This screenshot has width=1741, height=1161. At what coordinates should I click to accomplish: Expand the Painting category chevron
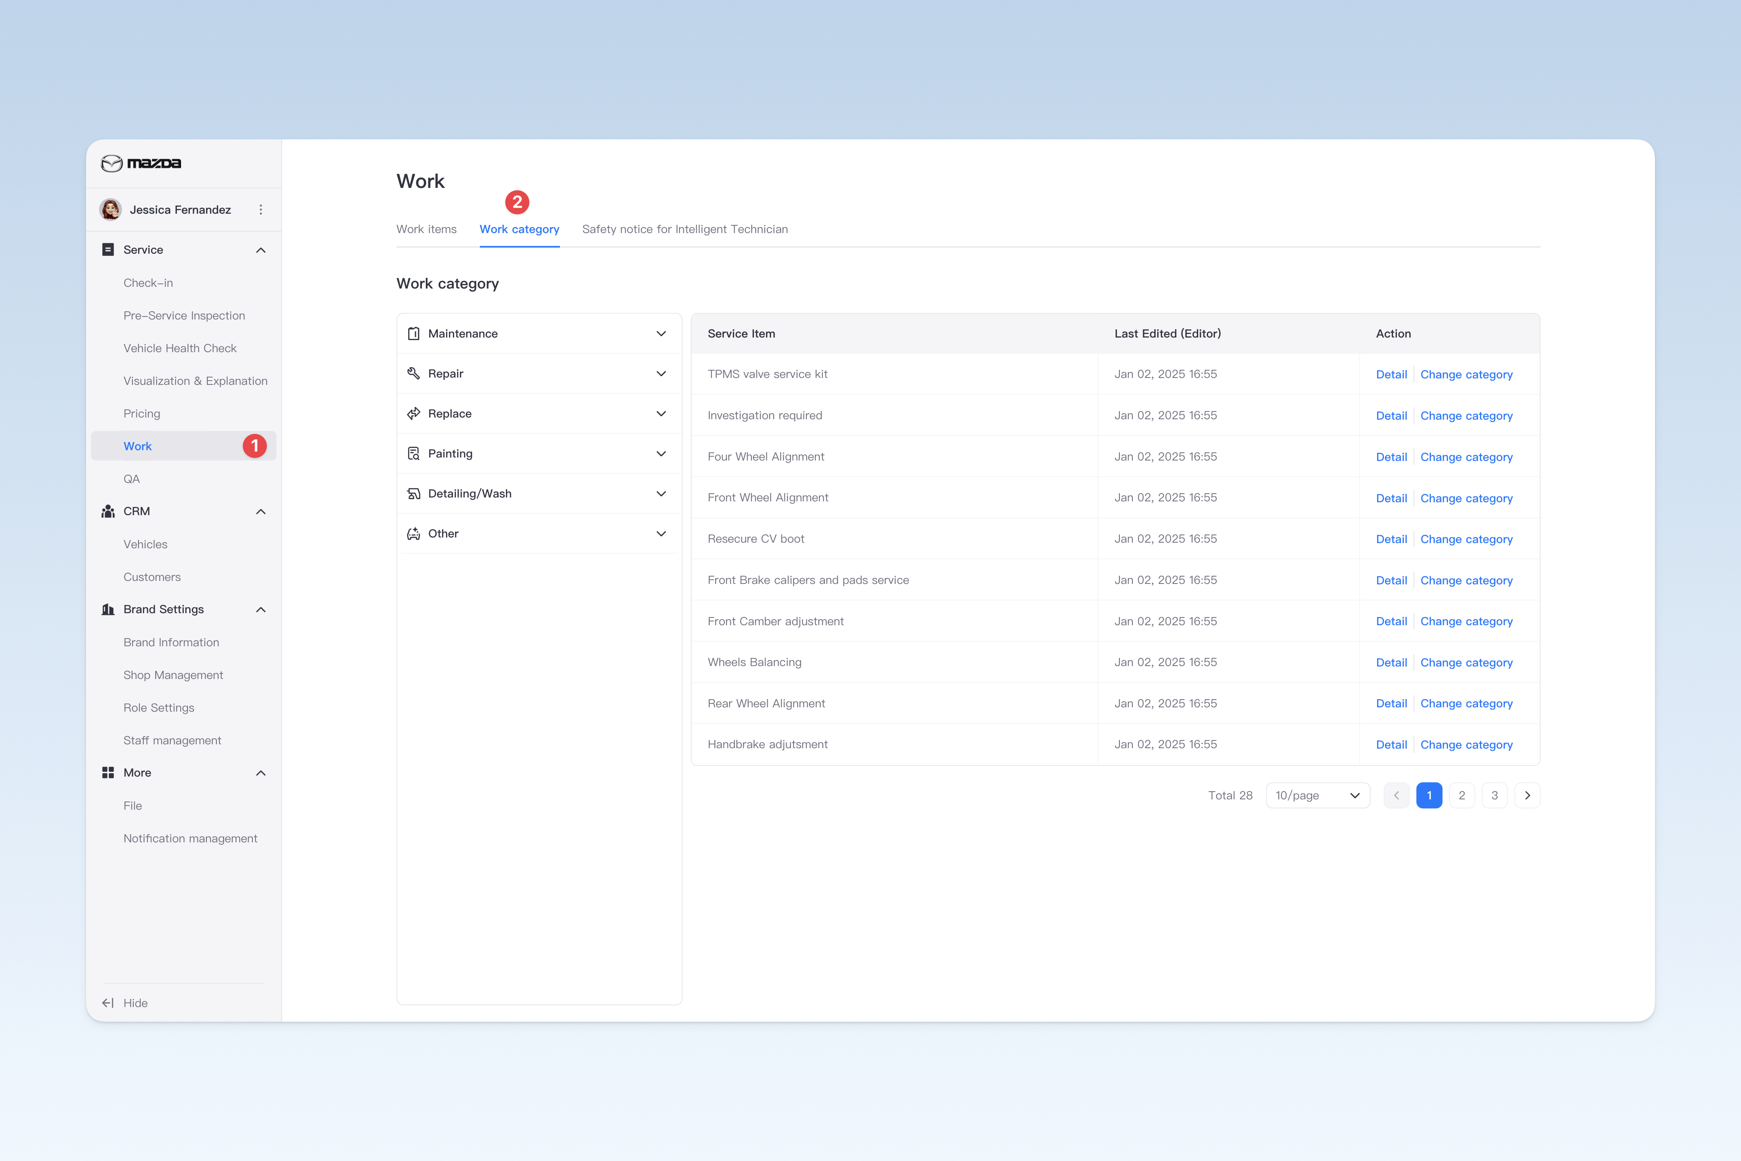(661, 454)
